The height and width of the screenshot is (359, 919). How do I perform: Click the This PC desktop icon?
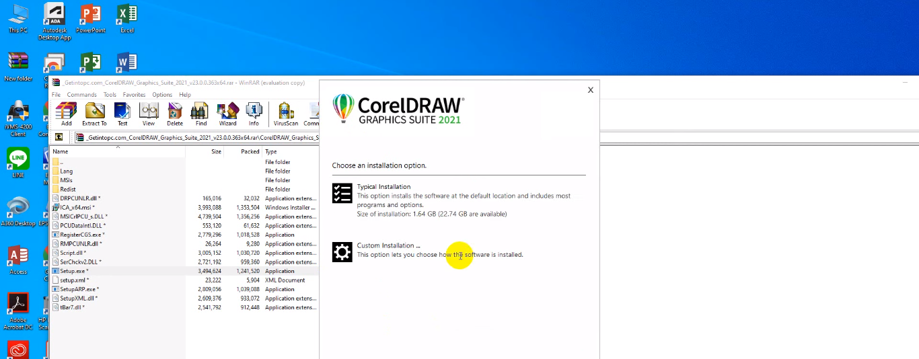pyautogui.click(x=18, y=18)
